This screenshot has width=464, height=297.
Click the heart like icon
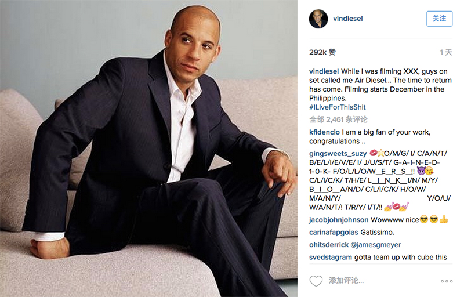coord(316,281)
